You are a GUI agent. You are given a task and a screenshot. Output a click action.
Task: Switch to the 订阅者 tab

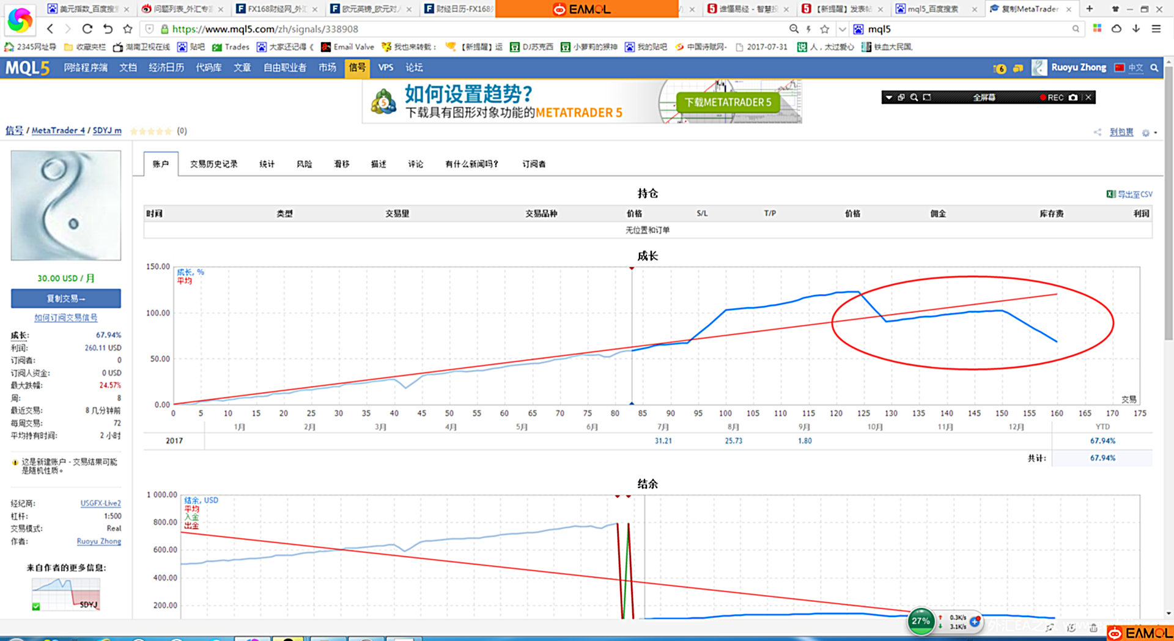534,164
